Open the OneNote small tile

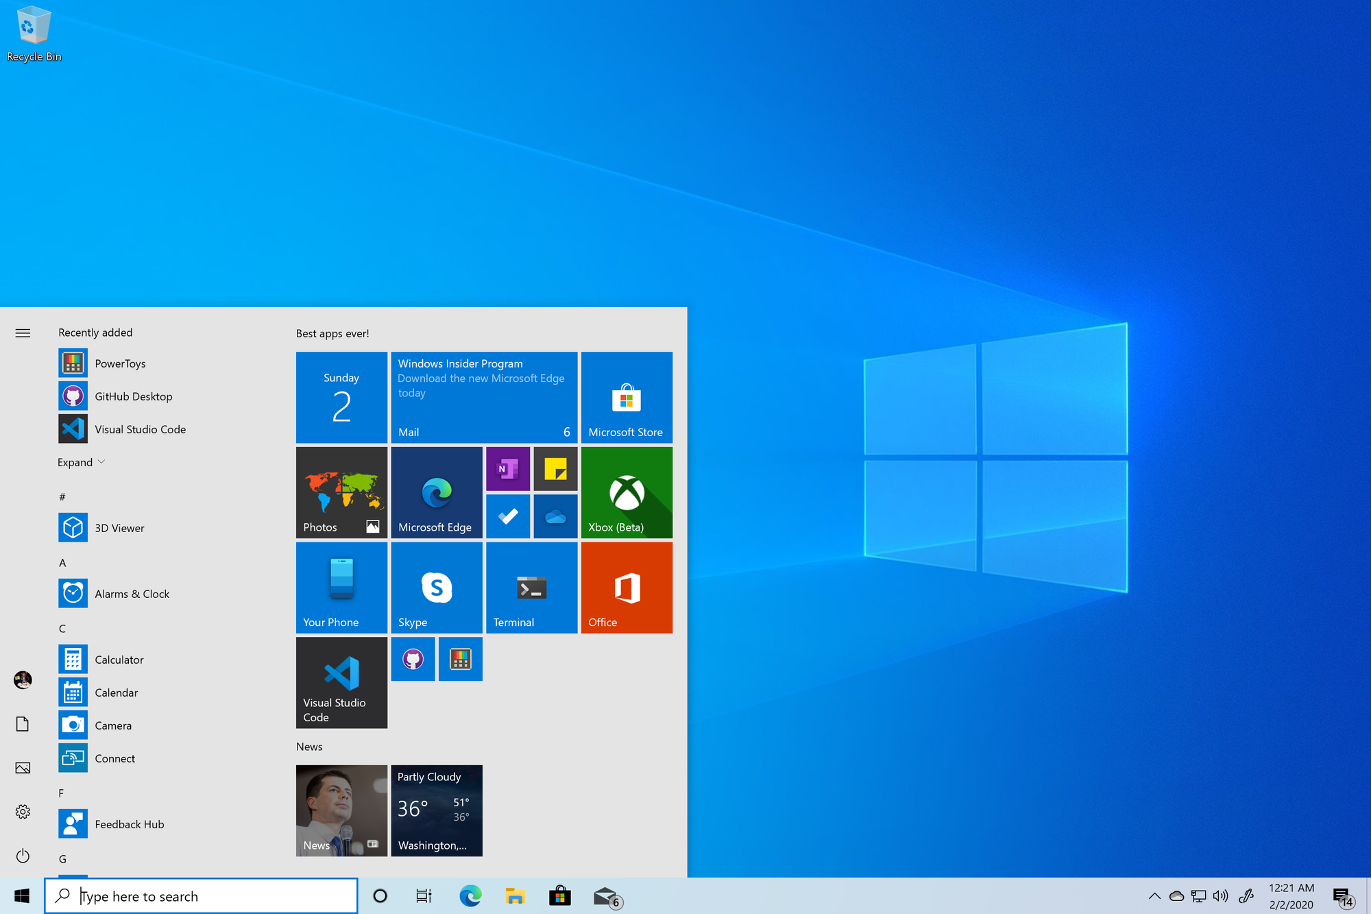[507, 469]
